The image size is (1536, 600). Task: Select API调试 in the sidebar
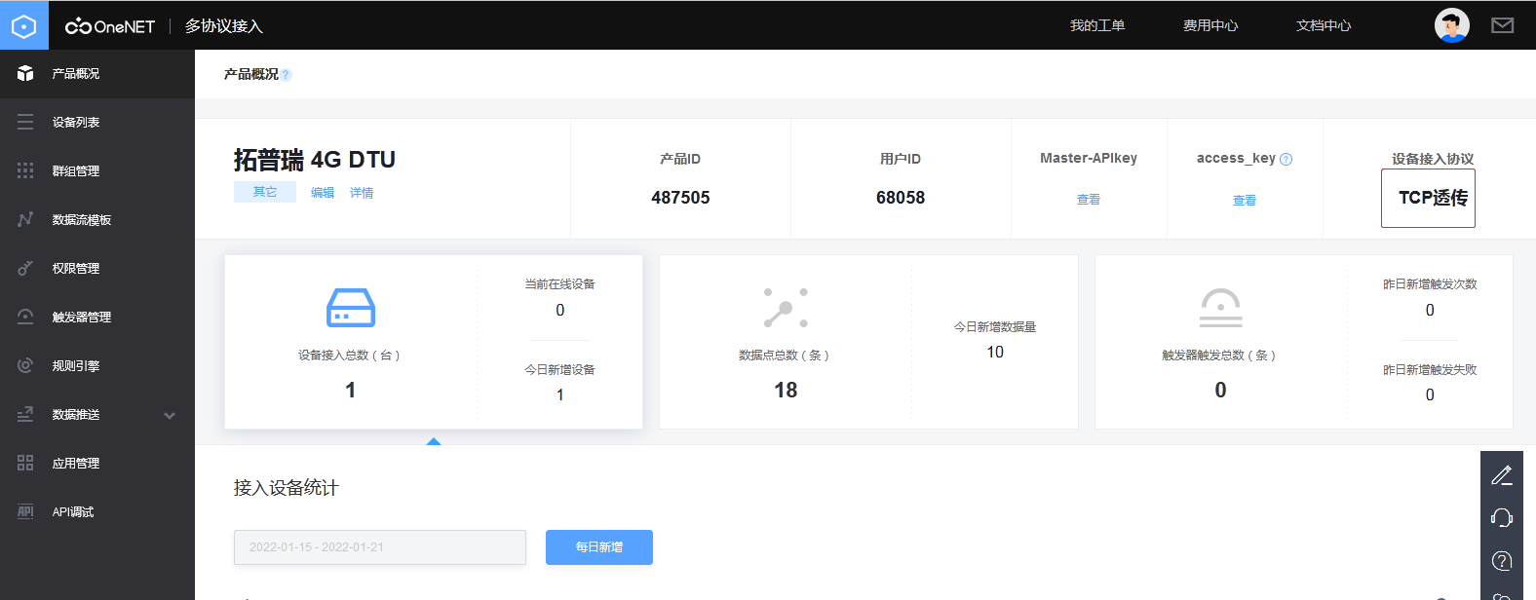(73, 512)
